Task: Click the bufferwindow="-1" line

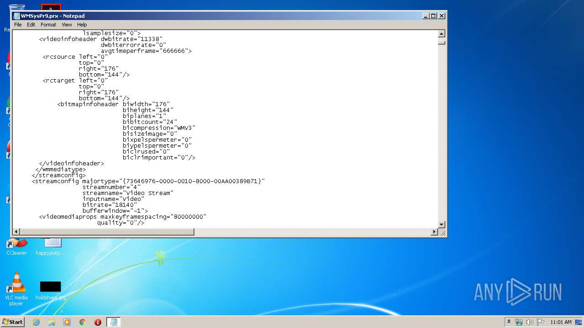Action: tap(115, 211)
